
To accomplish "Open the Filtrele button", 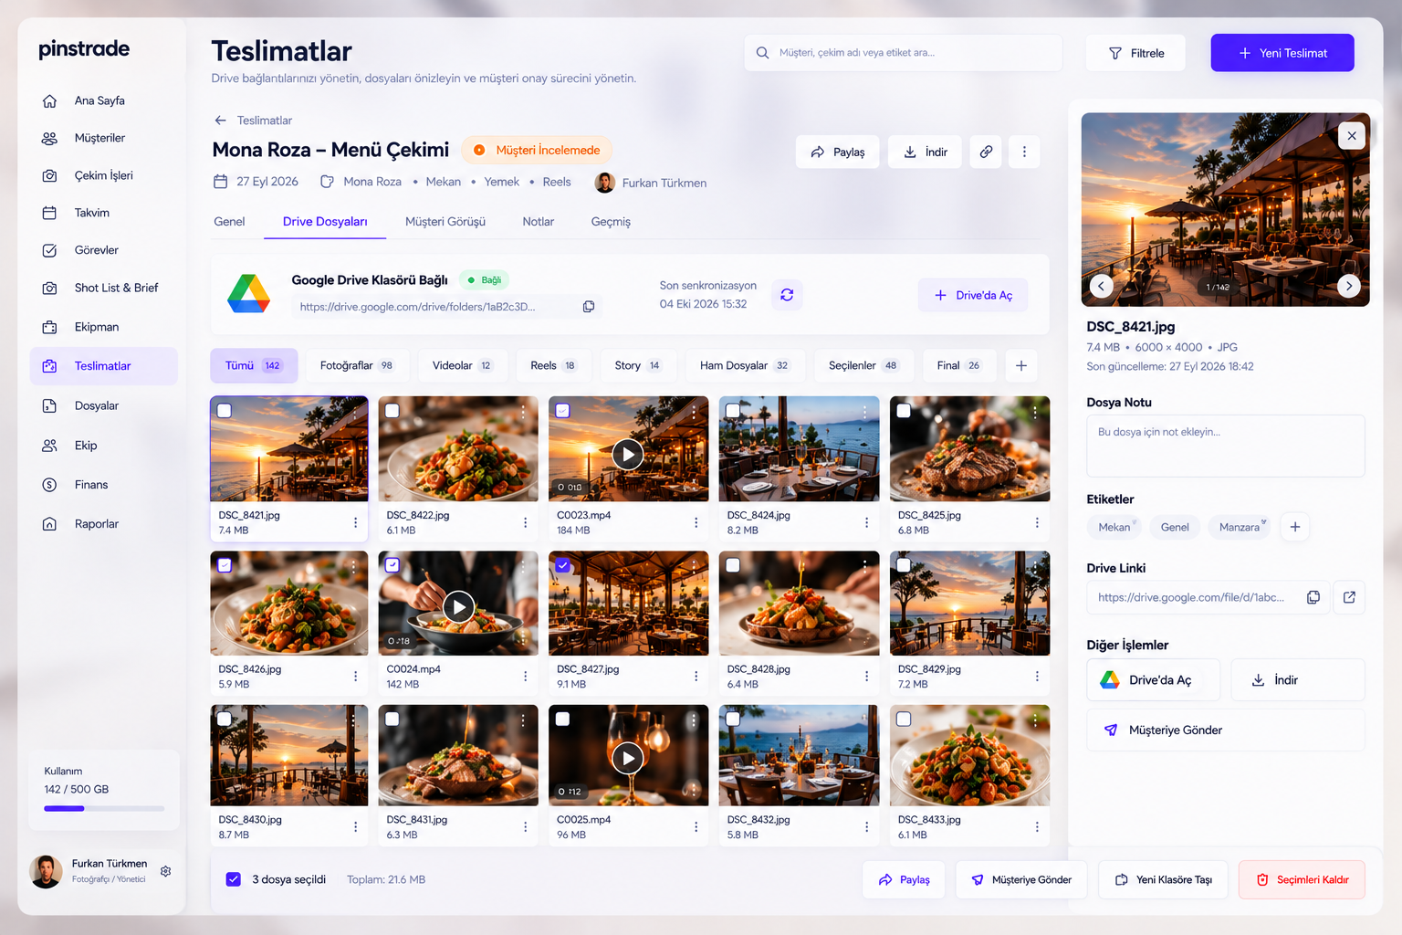I will coord(1135,53).
